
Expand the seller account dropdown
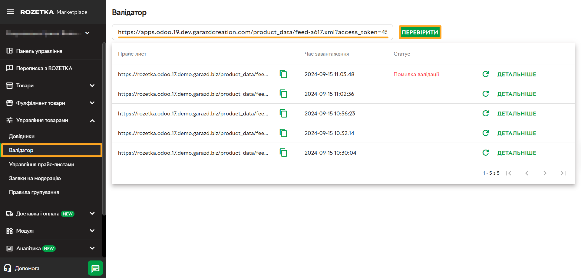click(87, 33)
